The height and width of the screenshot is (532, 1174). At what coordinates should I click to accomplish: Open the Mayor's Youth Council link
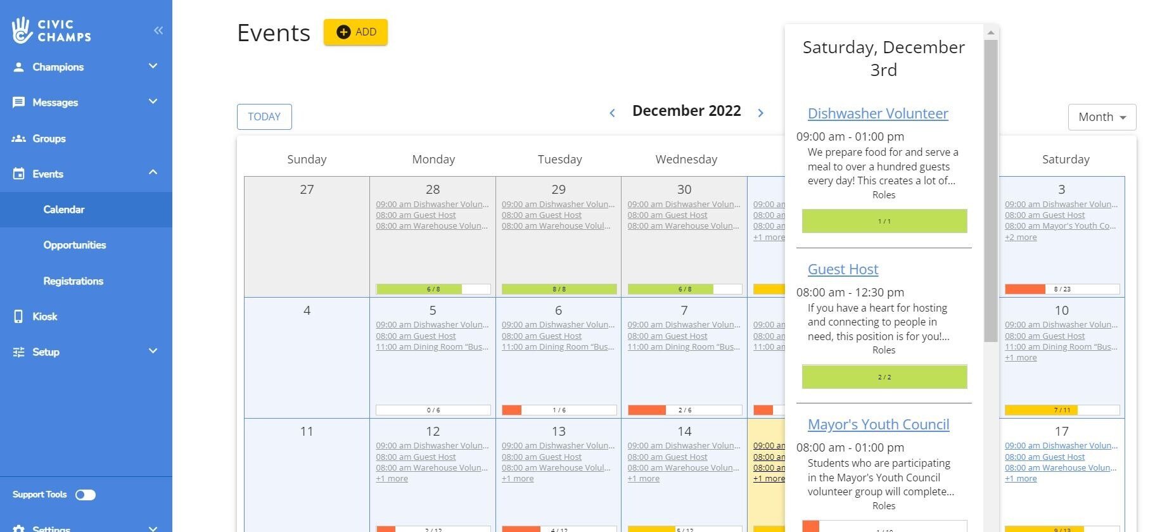878,424
